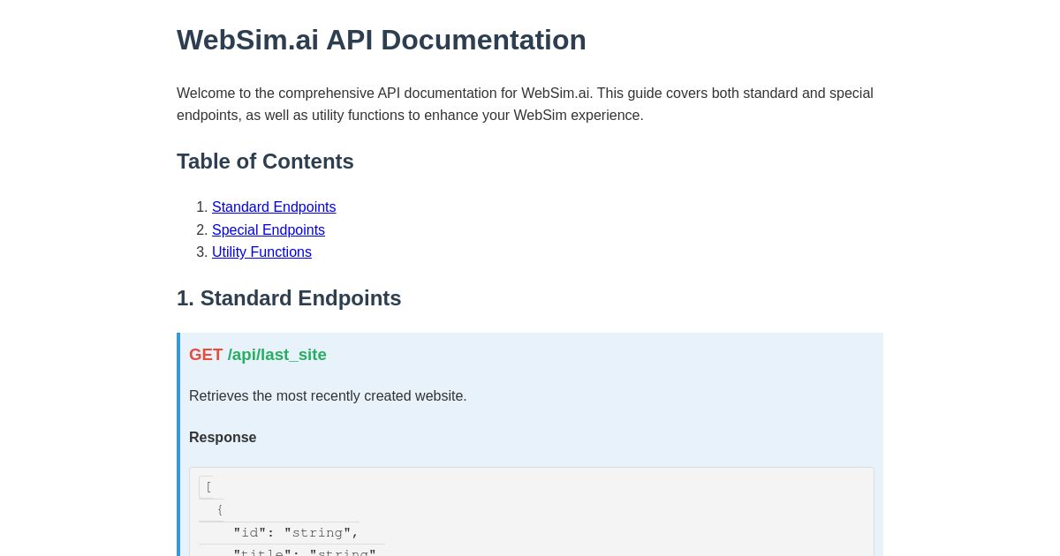
Task: Open the Standard Endpoints link
Action: (x=274, y=207)
